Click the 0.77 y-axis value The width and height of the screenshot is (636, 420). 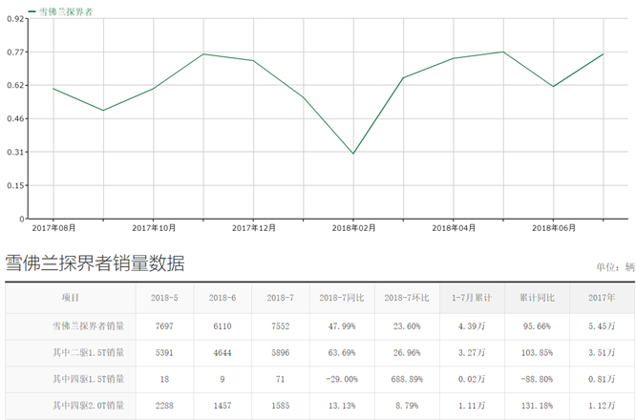coord(15,52)
